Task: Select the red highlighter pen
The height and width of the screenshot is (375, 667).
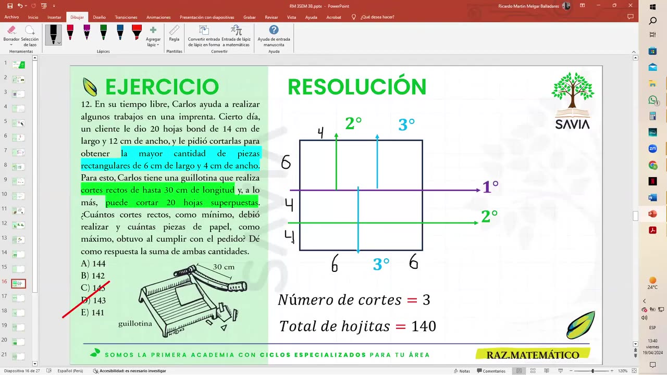Action: point(137,33)
